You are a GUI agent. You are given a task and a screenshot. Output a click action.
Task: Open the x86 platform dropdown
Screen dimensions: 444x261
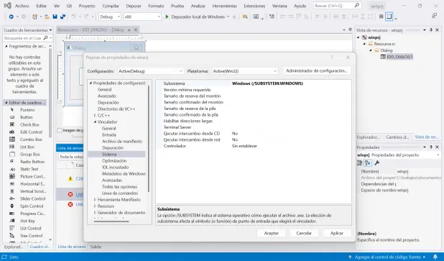[142, 17]
